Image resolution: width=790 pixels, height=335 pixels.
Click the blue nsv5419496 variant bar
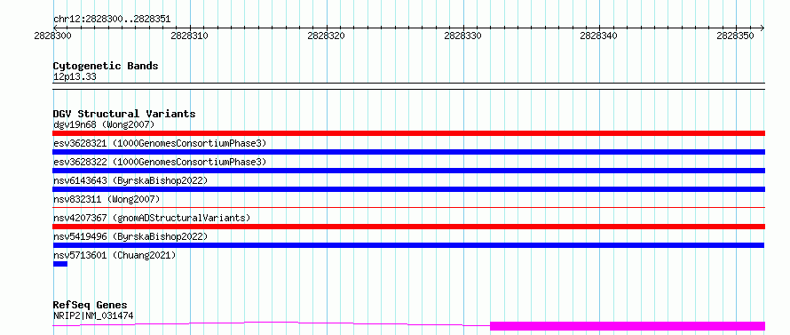pos(408,245)
